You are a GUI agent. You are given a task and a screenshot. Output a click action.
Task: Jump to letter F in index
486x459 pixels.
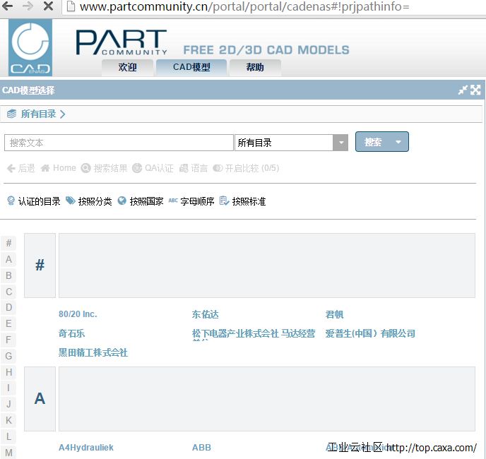point(8,340)
